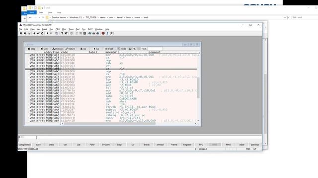Click down-arrow step icon in main toolbar

(34, 33)
